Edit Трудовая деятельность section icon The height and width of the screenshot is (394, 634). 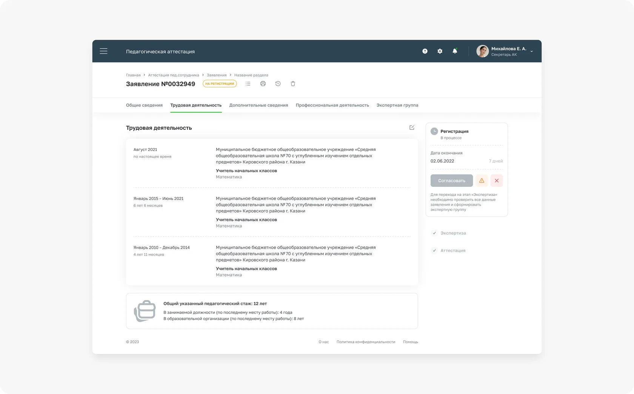(412, 128)
